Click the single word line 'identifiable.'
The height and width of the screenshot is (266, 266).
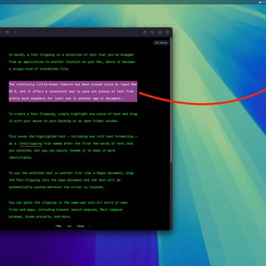pyautogui.click(x=21, y=158)
